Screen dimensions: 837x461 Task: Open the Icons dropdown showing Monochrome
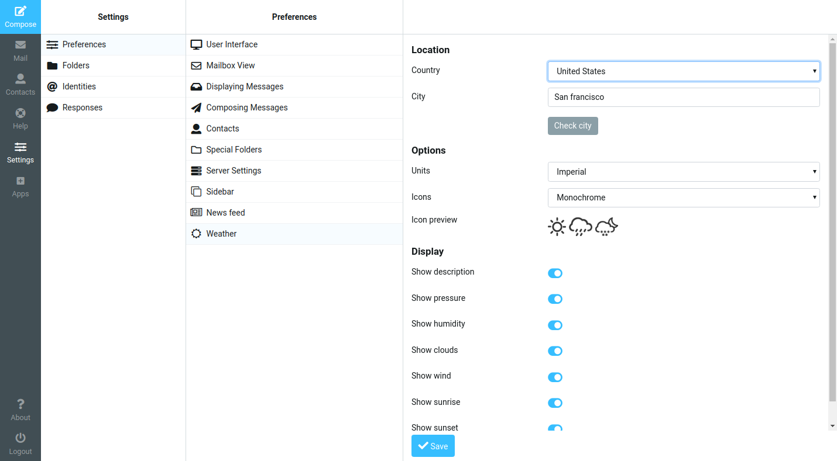click(x=684, y=197)
